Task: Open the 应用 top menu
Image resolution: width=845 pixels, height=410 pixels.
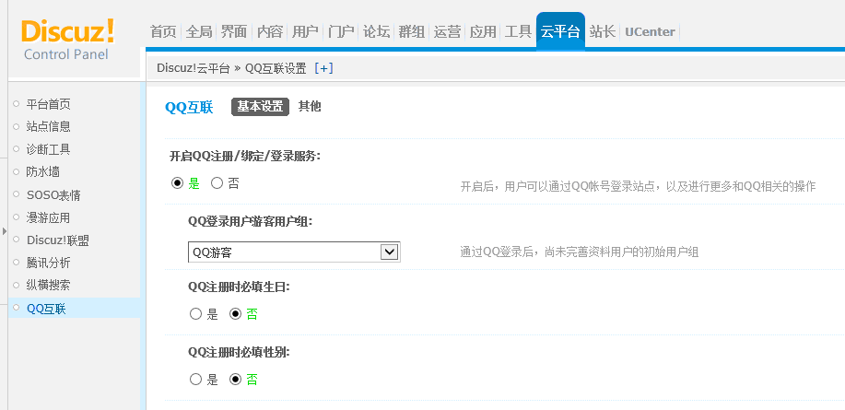Action: coord(483,31)
